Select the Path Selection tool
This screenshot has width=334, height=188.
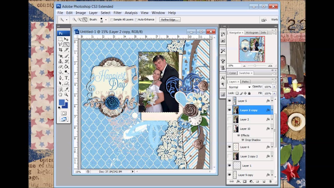click(61, 83)
